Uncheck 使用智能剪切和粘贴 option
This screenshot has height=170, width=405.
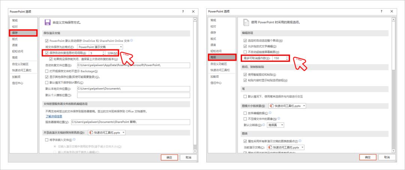pos(245,75)
